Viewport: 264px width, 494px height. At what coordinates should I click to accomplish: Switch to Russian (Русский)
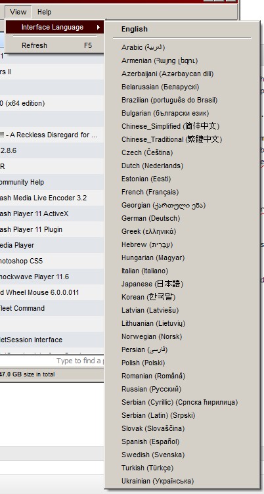(x=182, y=389)
